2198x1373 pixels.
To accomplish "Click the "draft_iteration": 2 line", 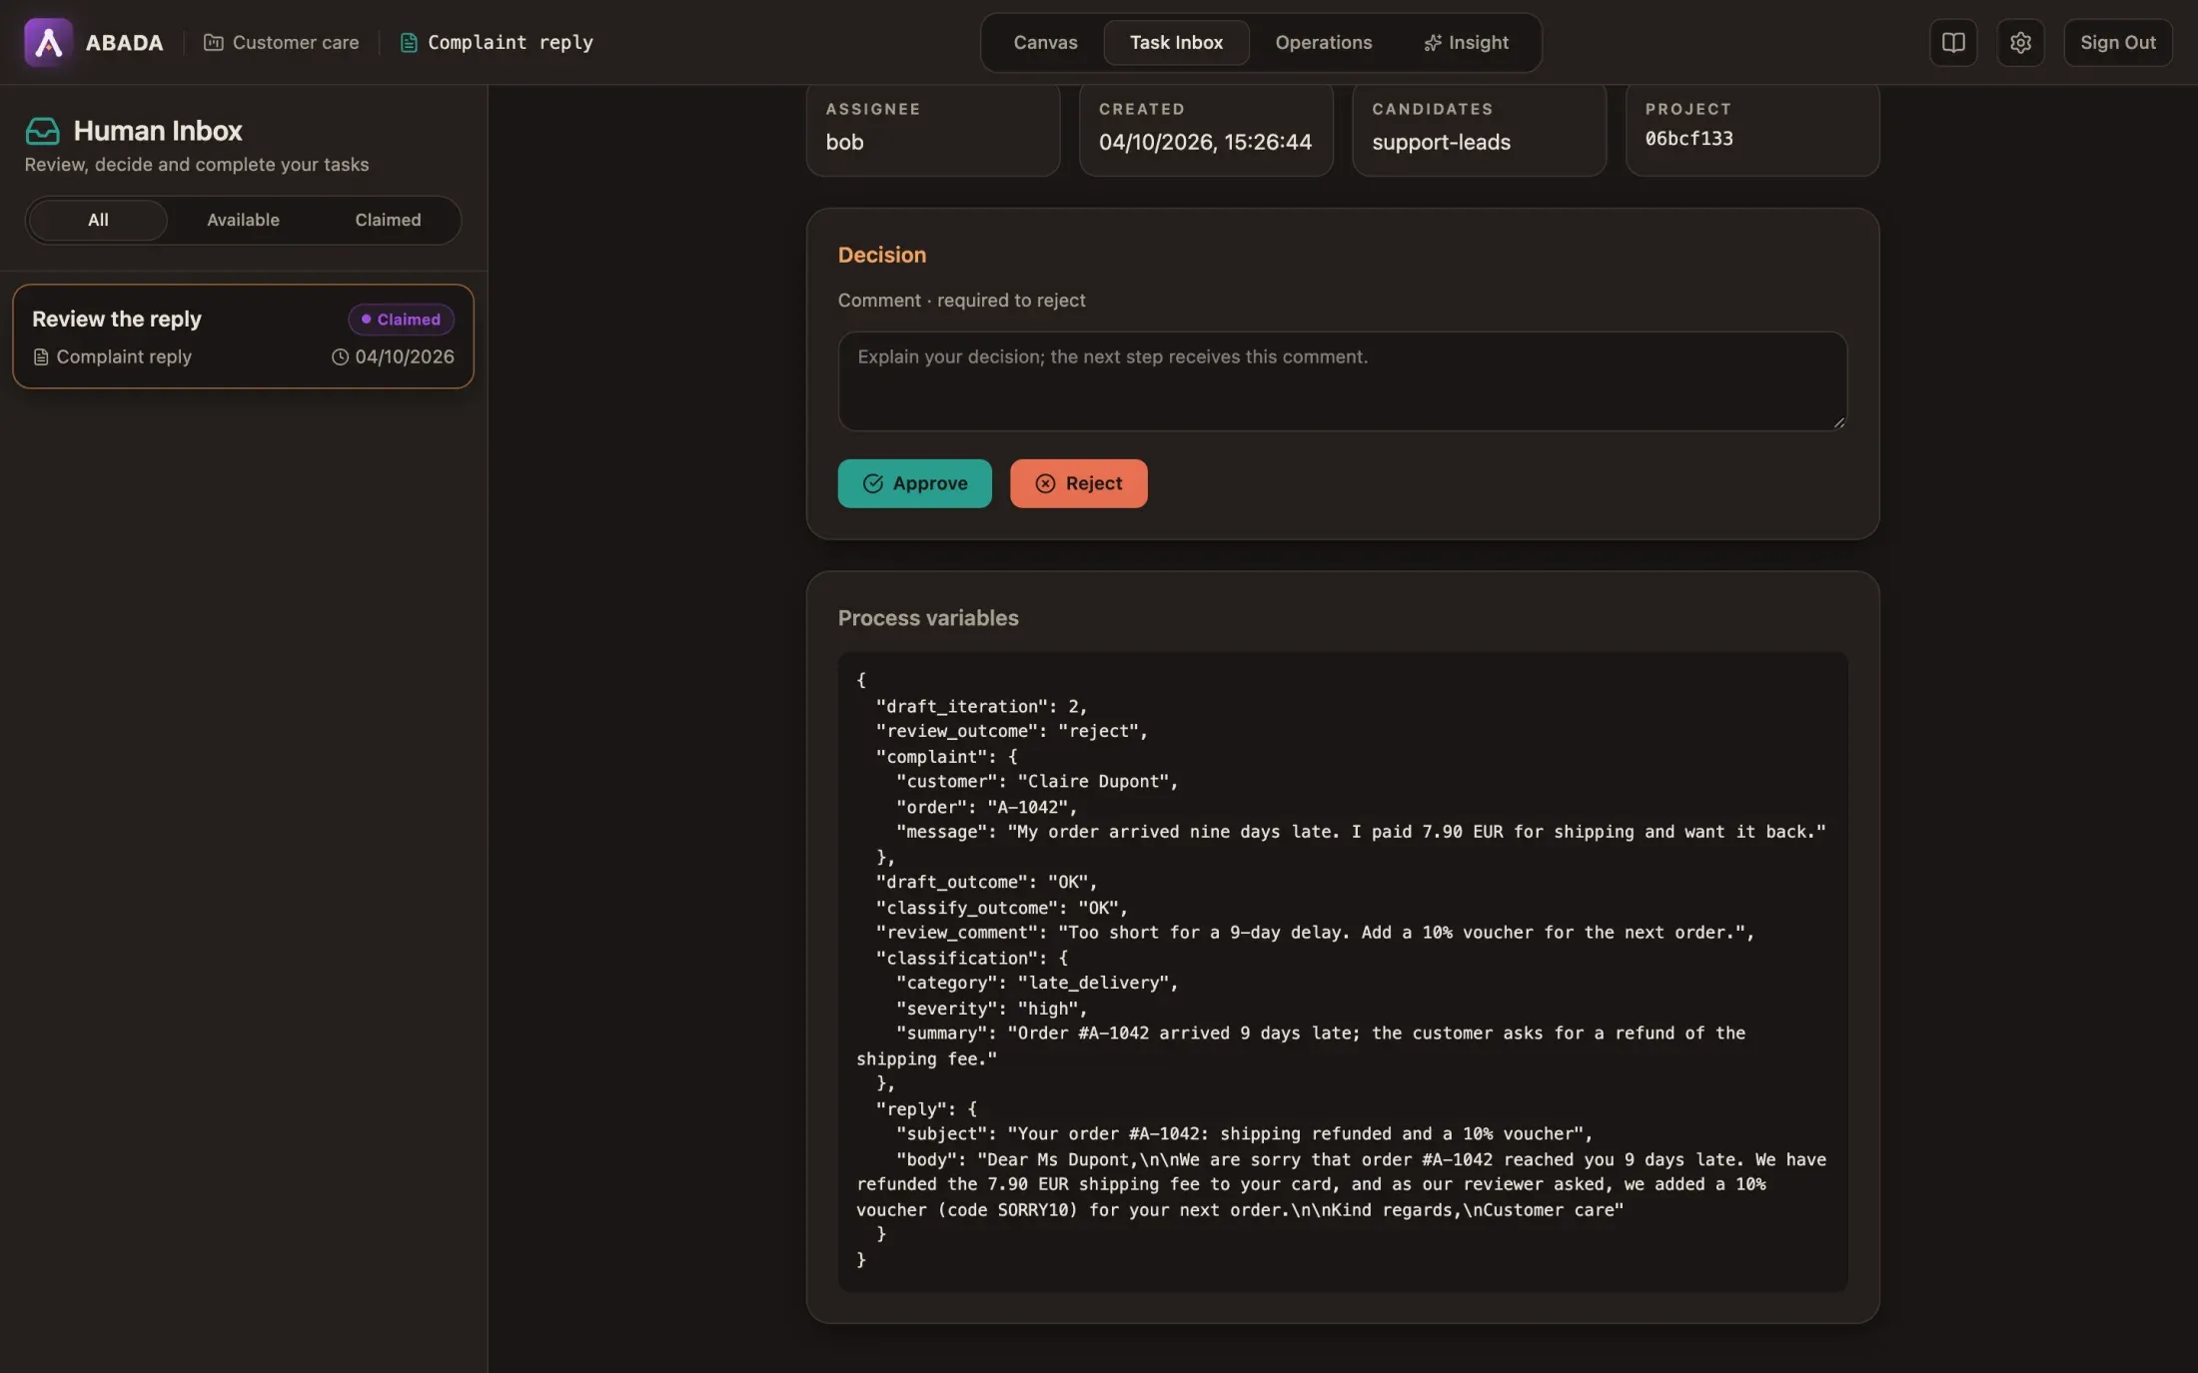I will click(981, 706).
